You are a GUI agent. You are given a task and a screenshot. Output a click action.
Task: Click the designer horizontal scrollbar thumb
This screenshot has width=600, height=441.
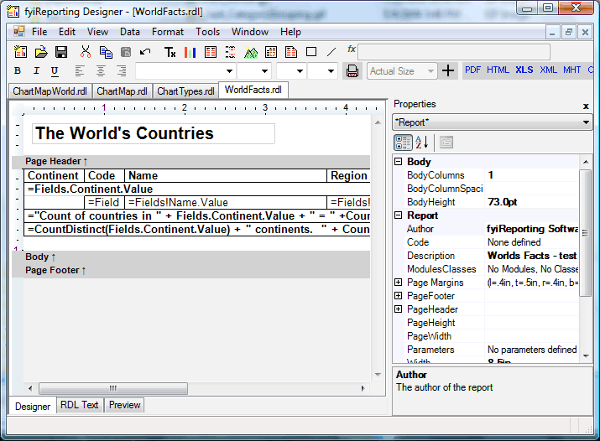click(113, 389)
